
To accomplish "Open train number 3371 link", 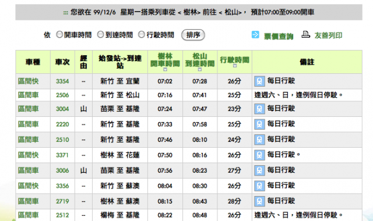I will click(62, 155).
